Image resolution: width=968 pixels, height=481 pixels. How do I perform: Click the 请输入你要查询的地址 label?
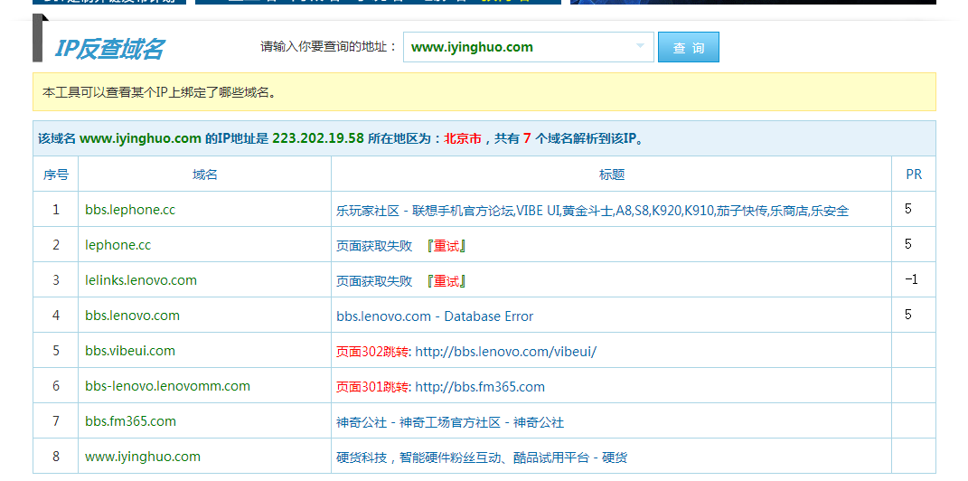coord(329,47)
